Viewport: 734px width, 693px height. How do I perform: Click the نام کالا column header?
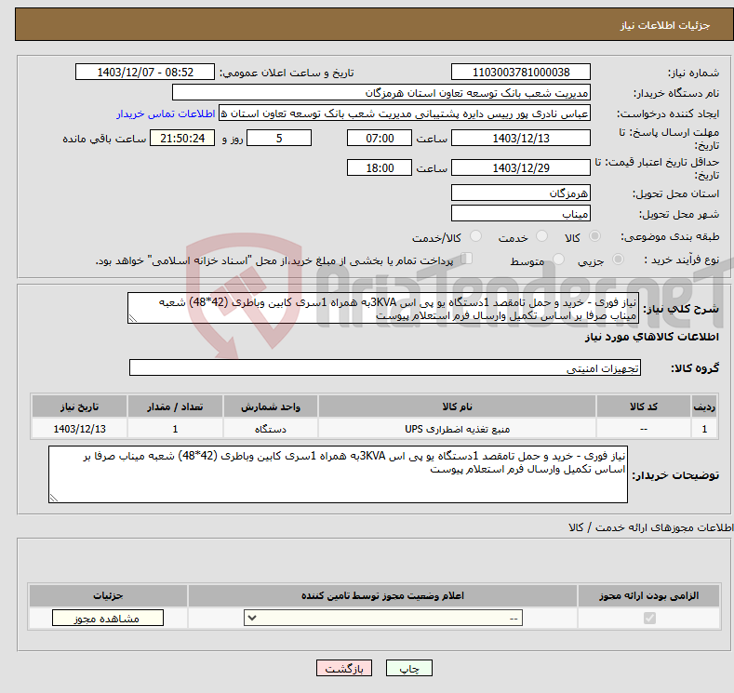[x=457, y=406]
